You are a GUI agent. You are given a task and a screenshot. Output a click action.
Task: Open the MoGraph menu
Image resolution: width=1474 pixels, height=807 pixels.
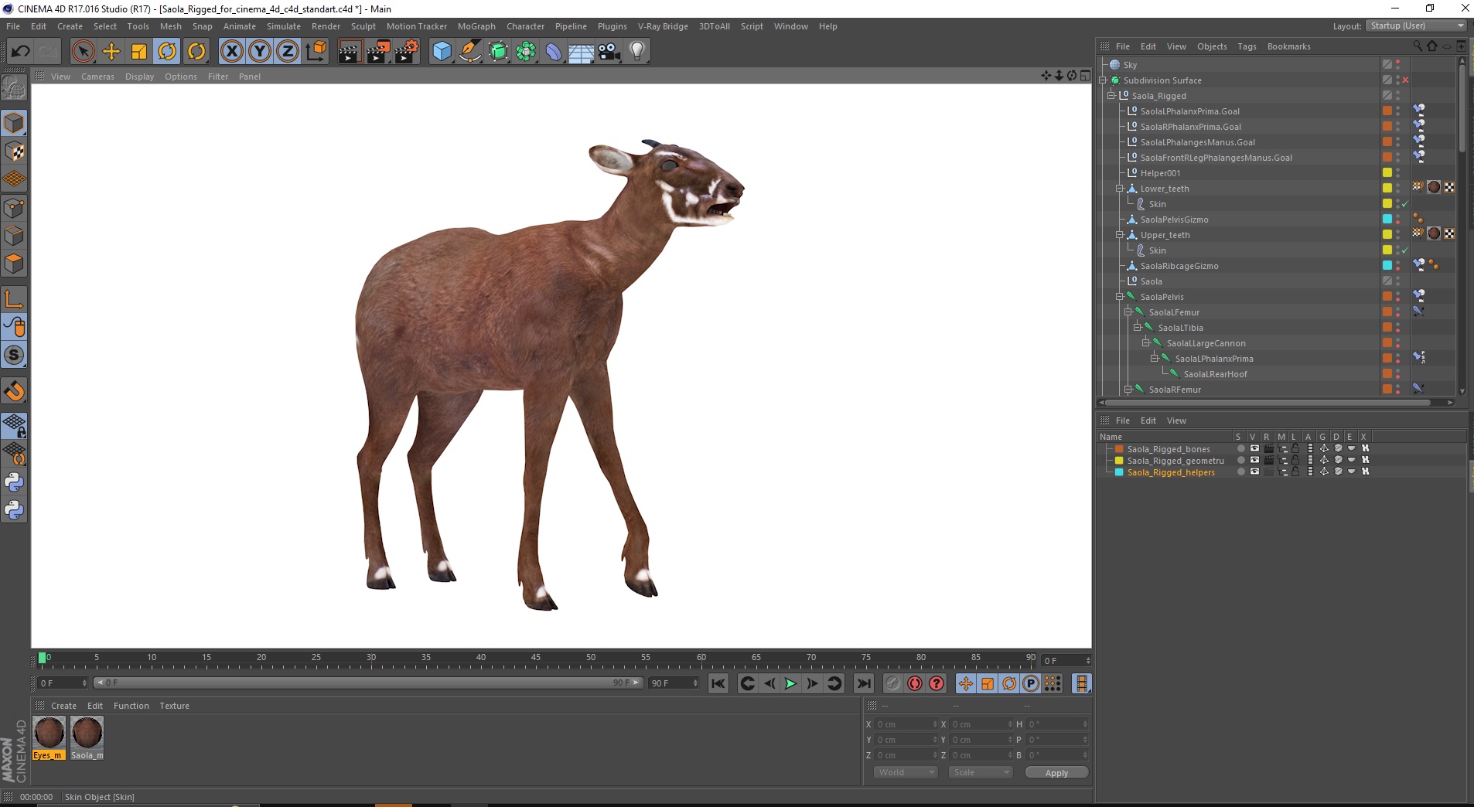point(476,26)
